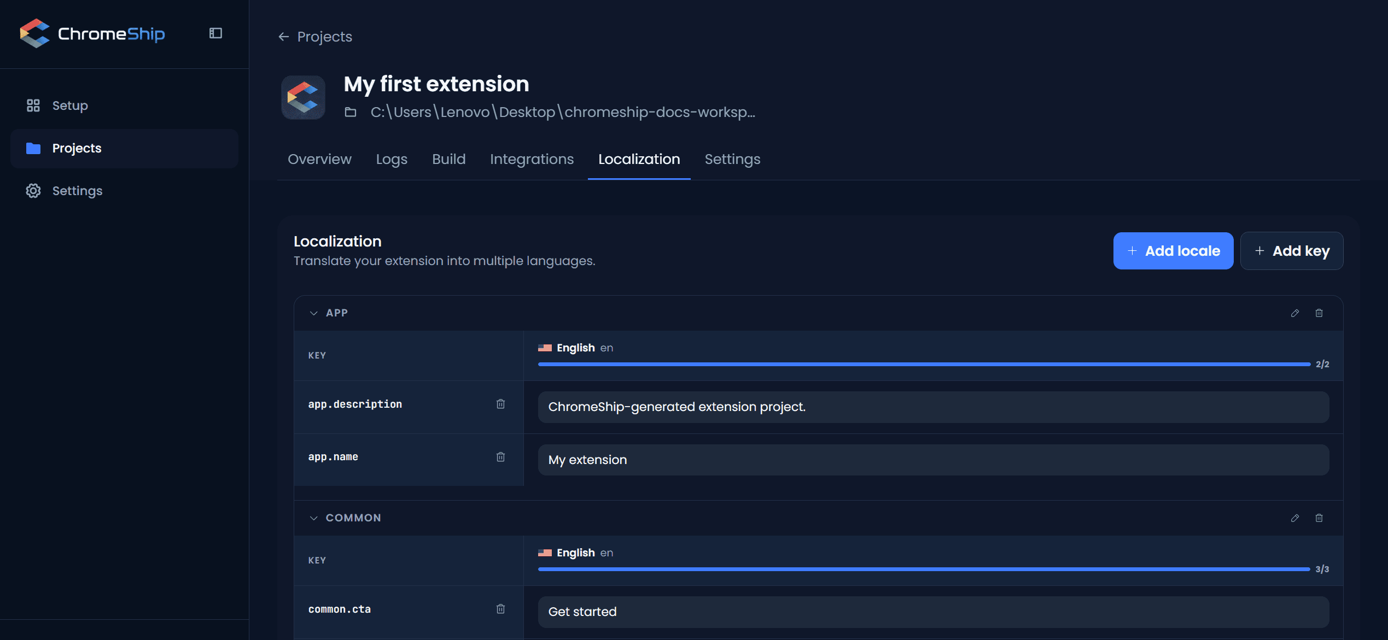The width and height of the screenshot is (1388, 640).
Task: Delete the app.name key
Action: tap(500, 457)
